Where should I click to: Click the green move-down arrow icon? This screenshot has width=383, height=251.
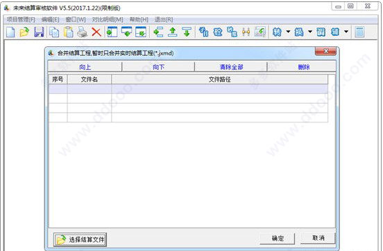[x=187, y=32]
